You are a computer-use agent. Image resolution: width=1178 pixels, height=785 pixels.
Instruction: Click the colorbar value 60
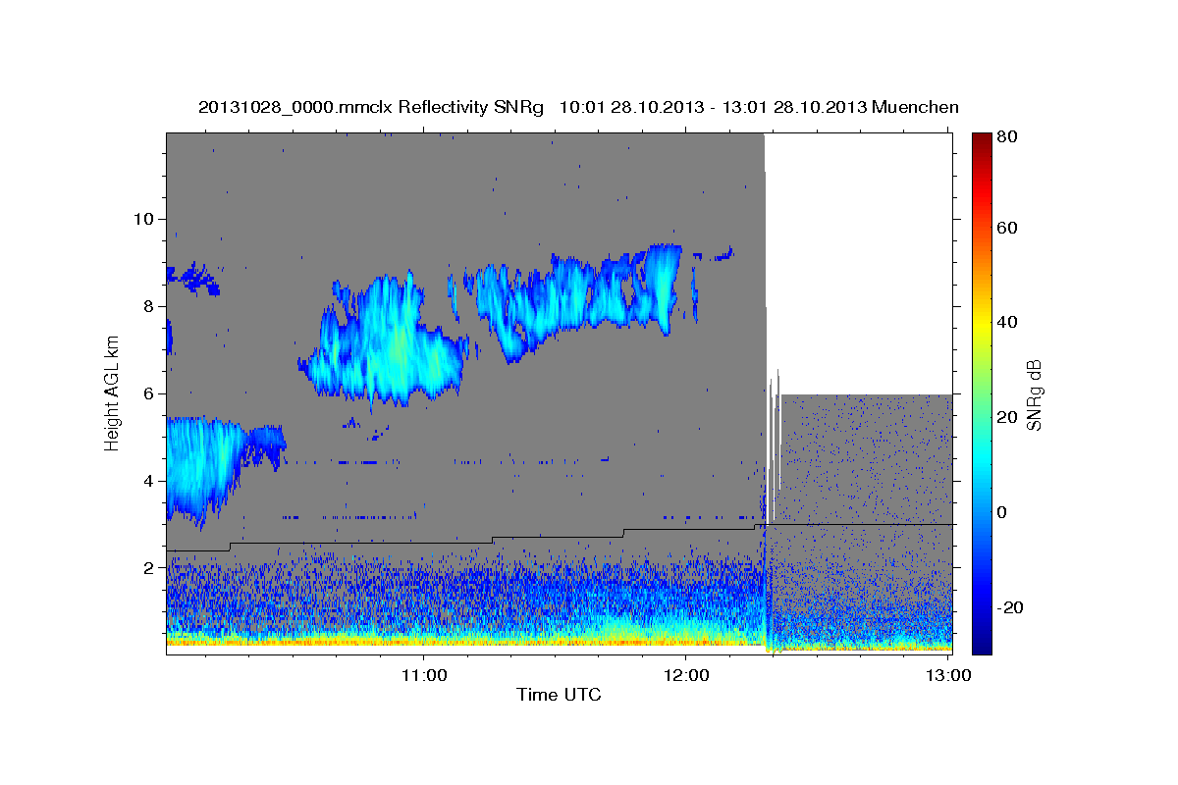(1007, 228)
